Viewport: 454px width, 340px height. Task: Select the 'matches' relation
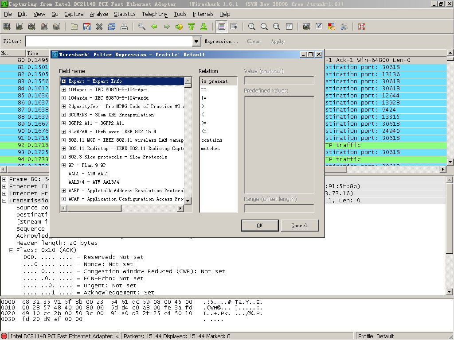click(x=211, y=148)
